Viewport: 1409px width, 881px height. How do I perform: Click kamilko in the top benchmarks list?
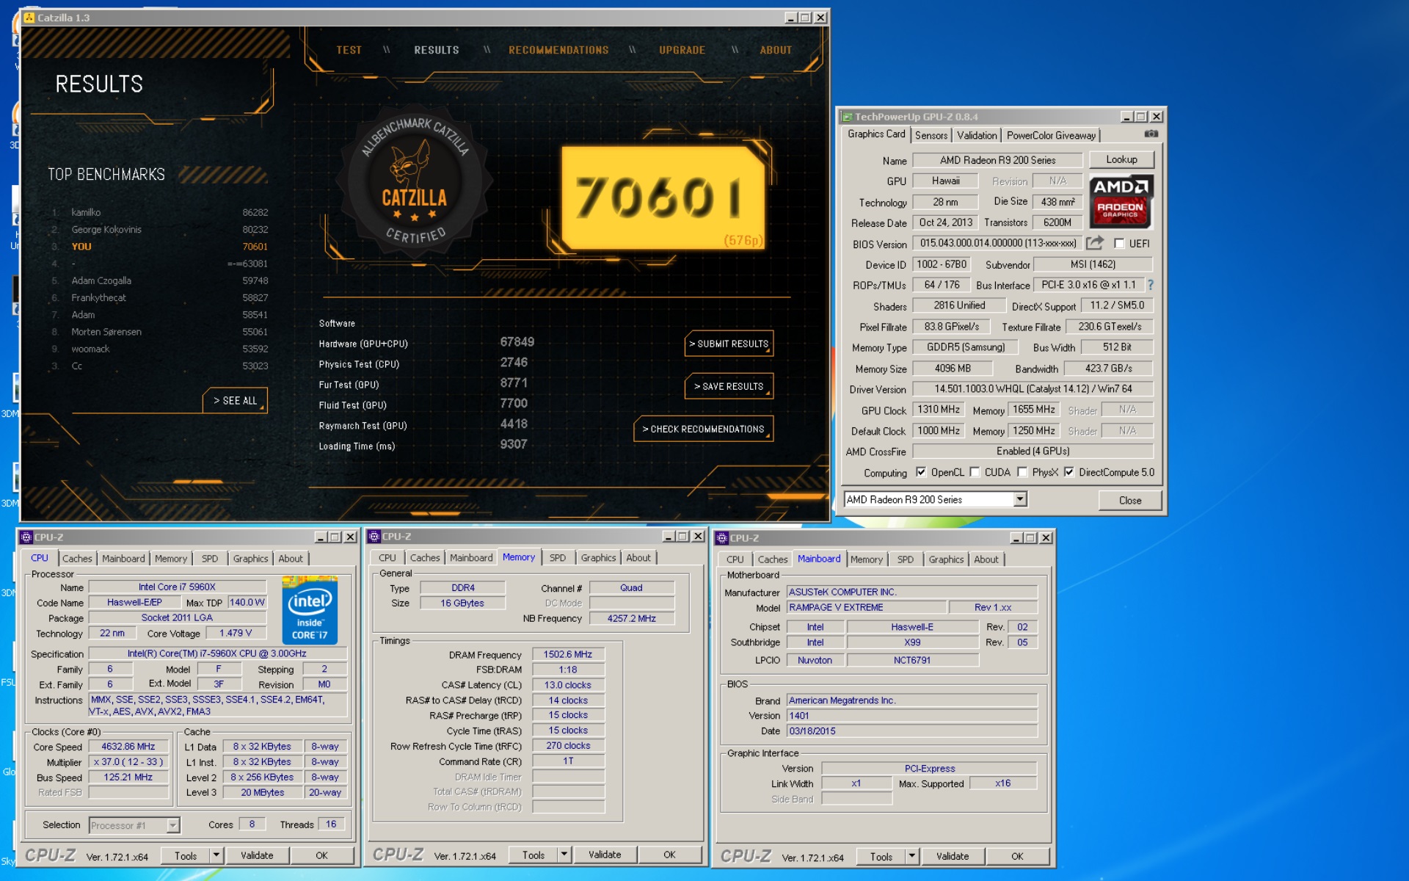[86, 212]
